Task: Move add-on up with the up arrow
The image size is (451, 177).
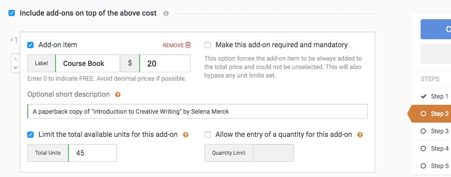Action: (x=16, y=59)
